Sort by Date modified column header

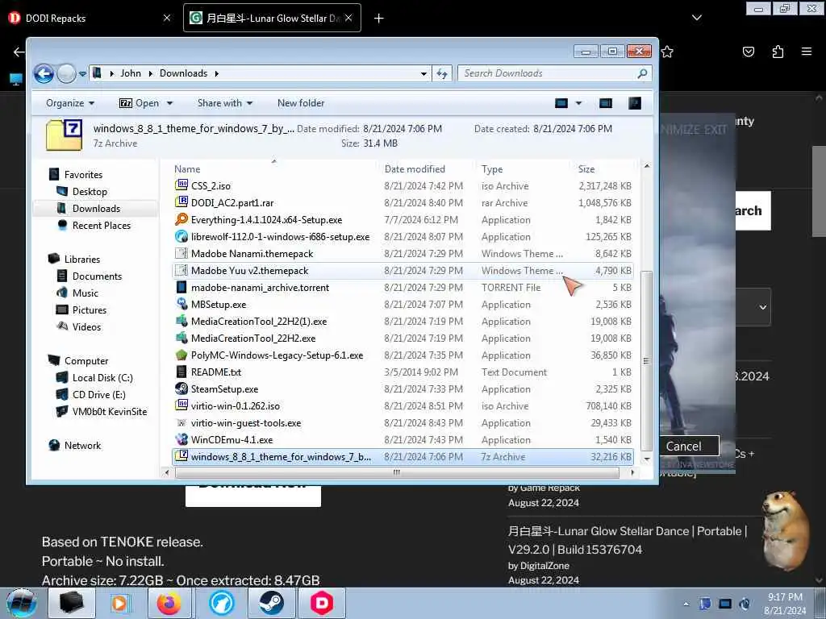tap(415, 169)
